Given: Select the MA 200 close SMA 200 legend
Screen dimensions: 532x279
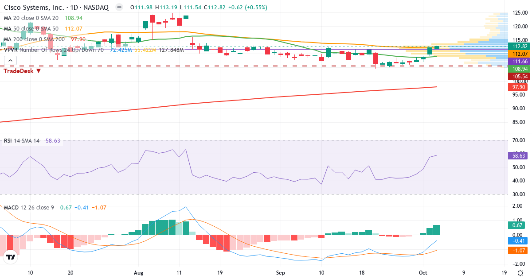Looking at the screenshot, I should [34, 39].
